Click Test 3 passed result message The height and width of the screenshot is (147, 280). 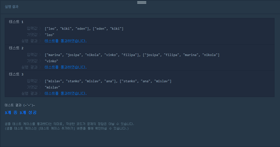[66, 93]
